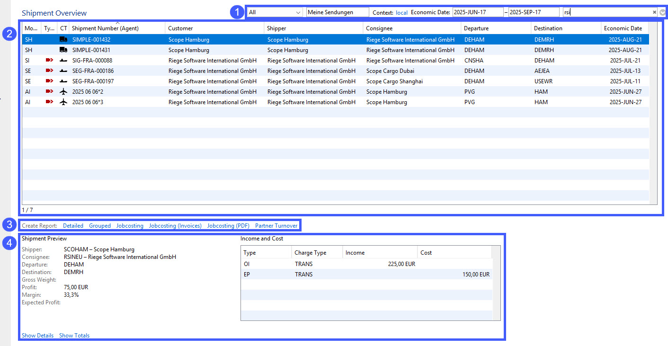The width and height of the screenshot is (668, 346).
Task: Click the Charge Type column header
Action: tap(317, 253)
